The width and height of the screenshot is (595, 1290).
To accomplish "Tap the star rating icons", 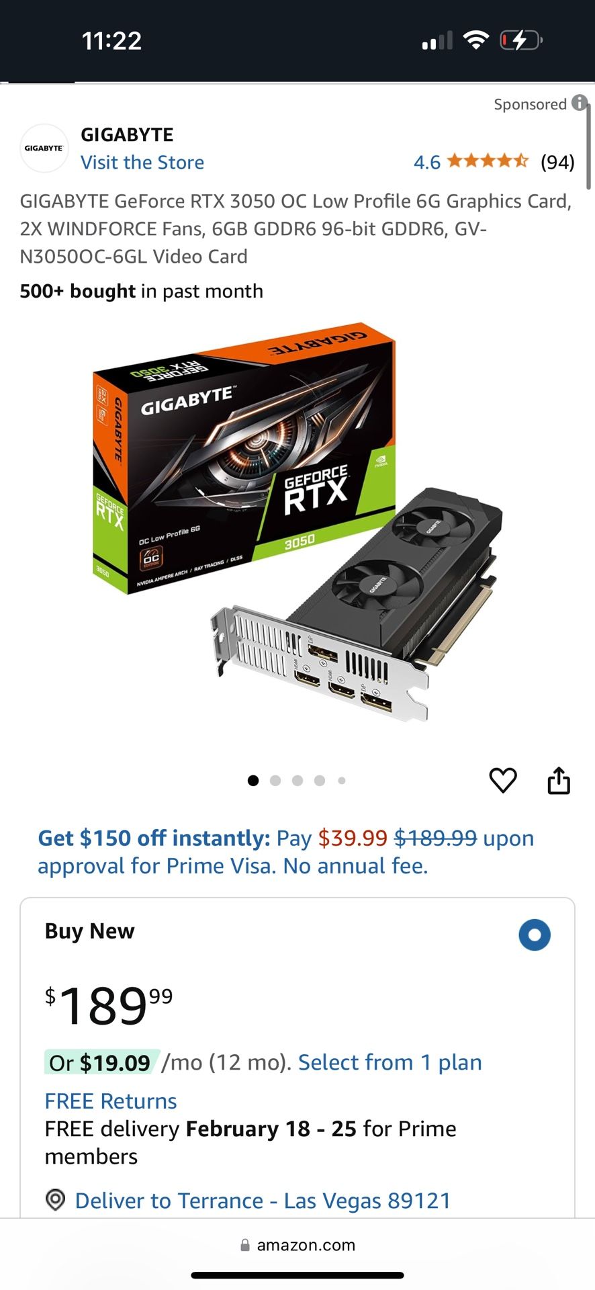I will tap(488, 161).
